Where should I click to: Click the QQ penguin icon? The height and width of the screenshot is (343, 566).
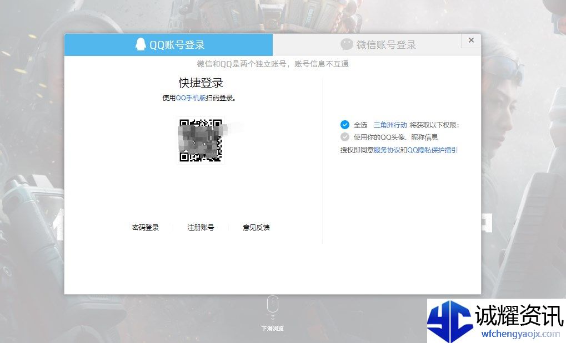coord(141,44)
